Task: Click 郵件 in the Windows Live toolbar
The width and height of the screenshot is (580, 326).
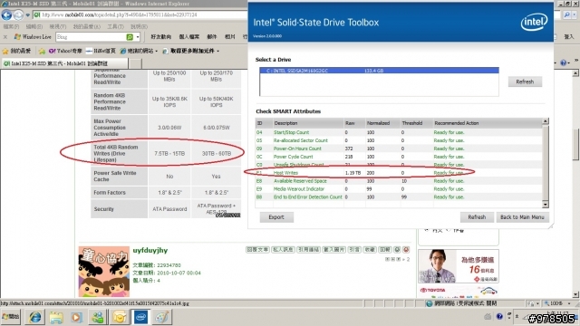Action: (211, 36)
